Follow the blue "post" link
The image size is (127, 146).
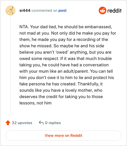click(x=63, y=10)
